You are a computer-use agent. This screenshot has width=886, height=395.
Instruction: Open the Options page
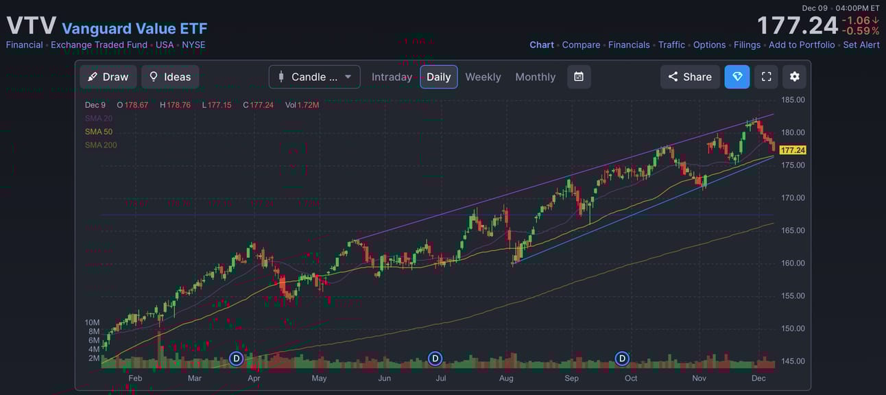tap(709, 45)
